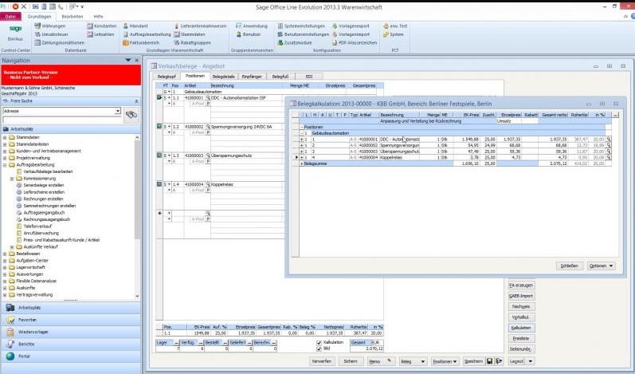Open the Adresse search dropdown

118,112
